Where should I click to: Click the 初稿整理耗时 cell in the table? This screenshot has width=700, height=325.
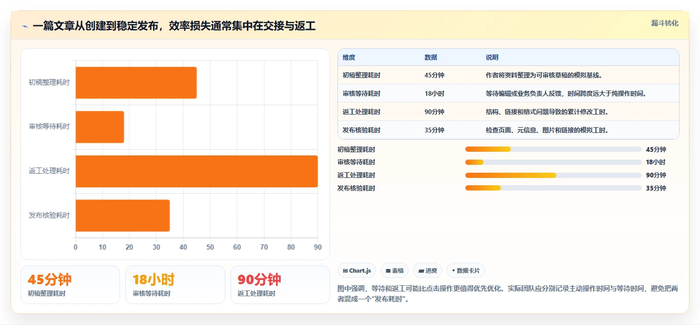pos(362,75)
